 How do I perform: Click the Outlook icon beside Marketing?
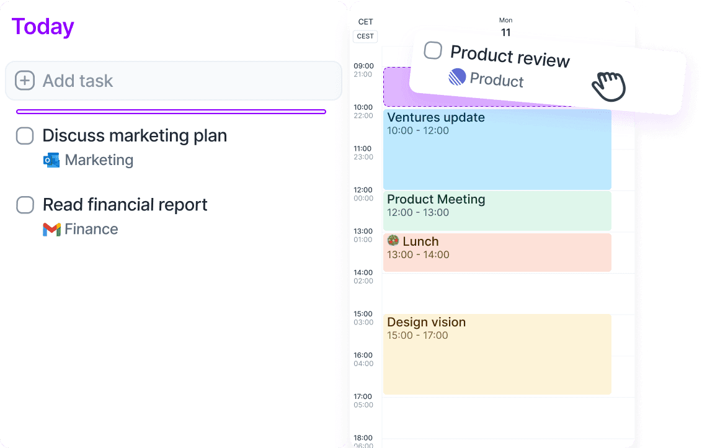[x=51, y=159]
